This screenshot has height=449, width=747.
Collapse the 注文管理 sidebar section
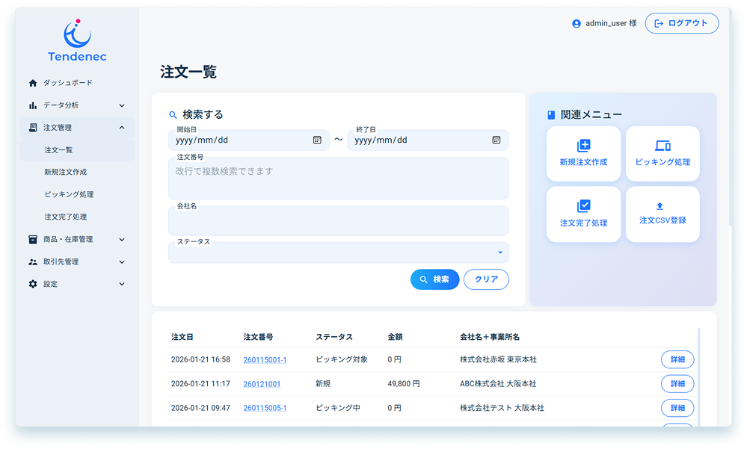(x=122, y=128)
